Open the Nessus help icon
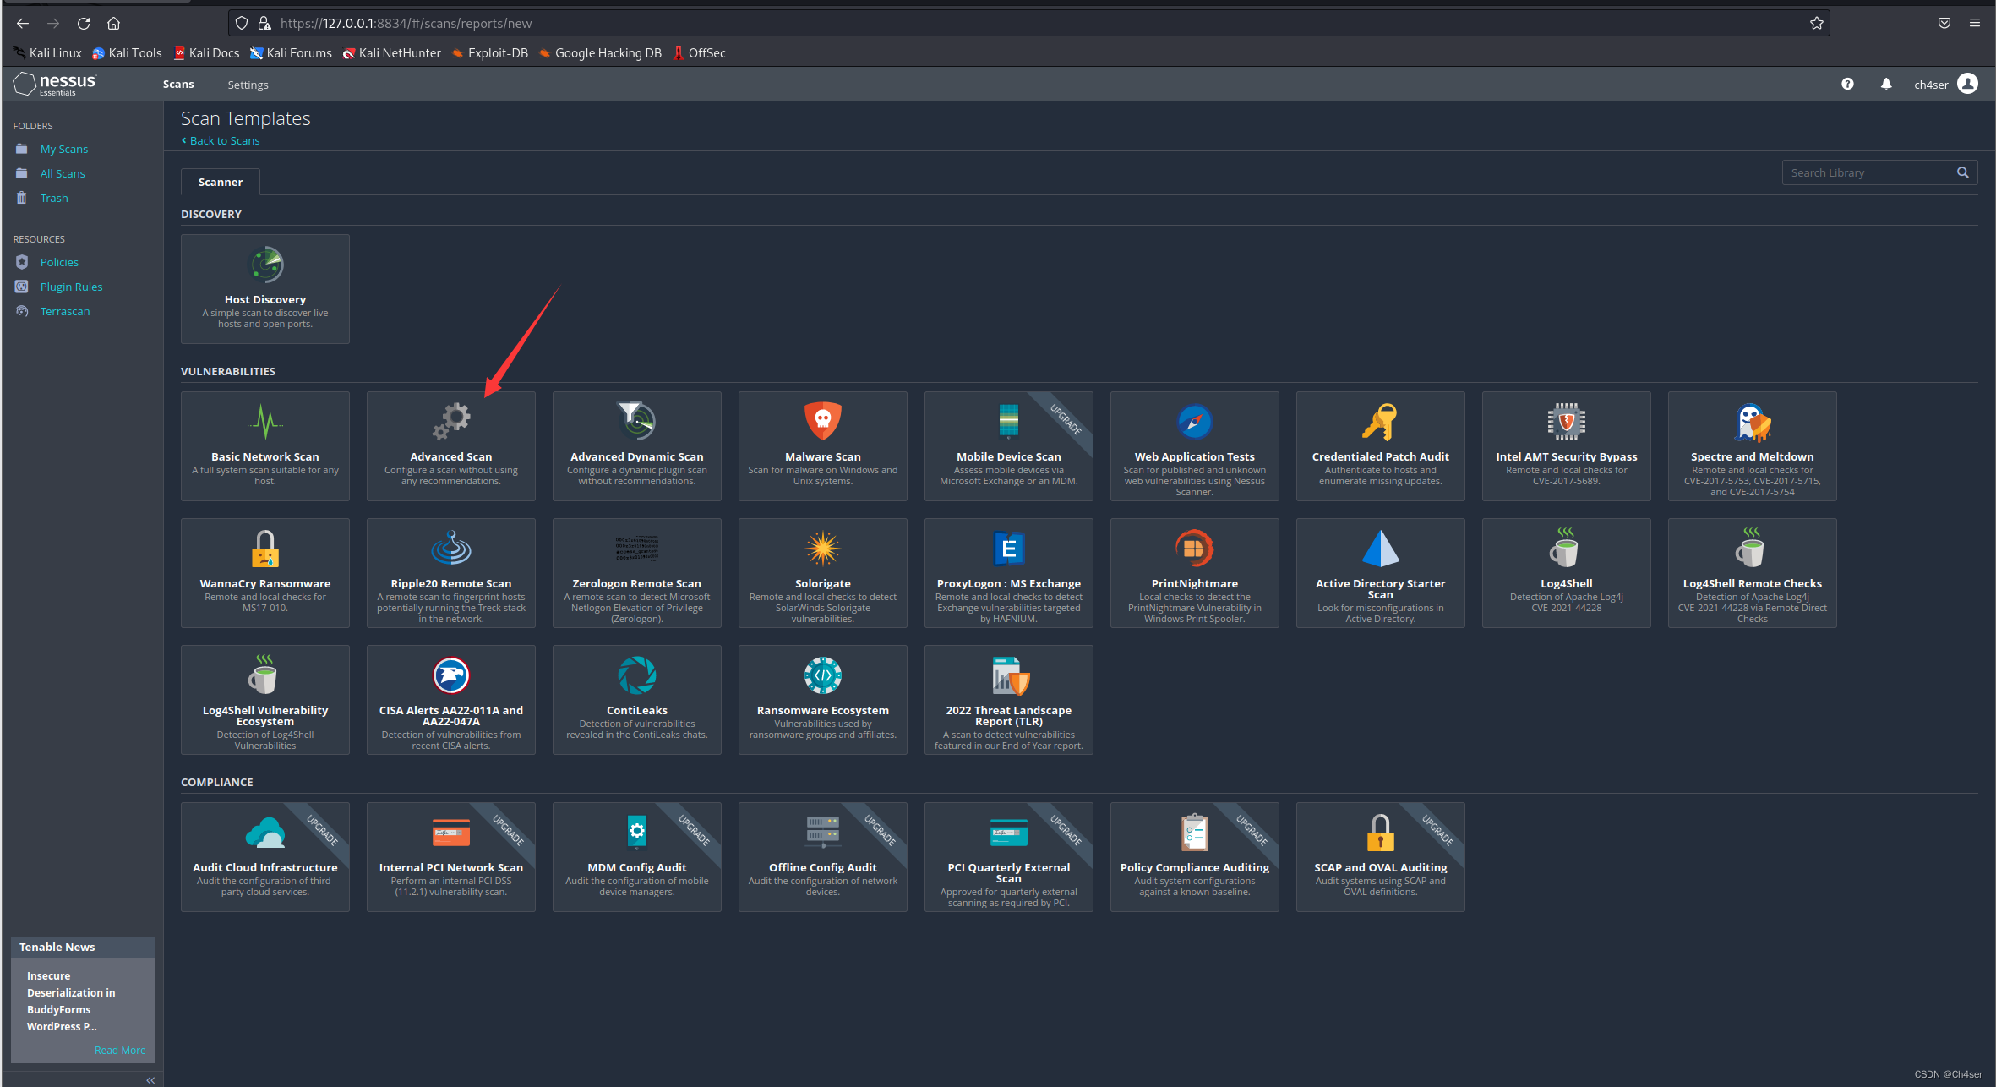1996x1087 pixels. [x=1847, y=84]
